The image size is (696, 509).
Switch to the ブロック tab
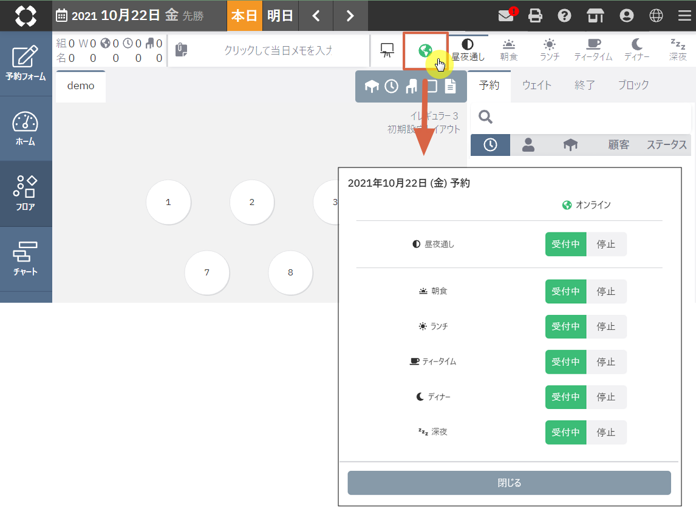633,86
